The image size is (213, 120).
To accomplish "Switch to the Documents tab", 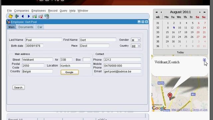I will (x=26, y=27).
